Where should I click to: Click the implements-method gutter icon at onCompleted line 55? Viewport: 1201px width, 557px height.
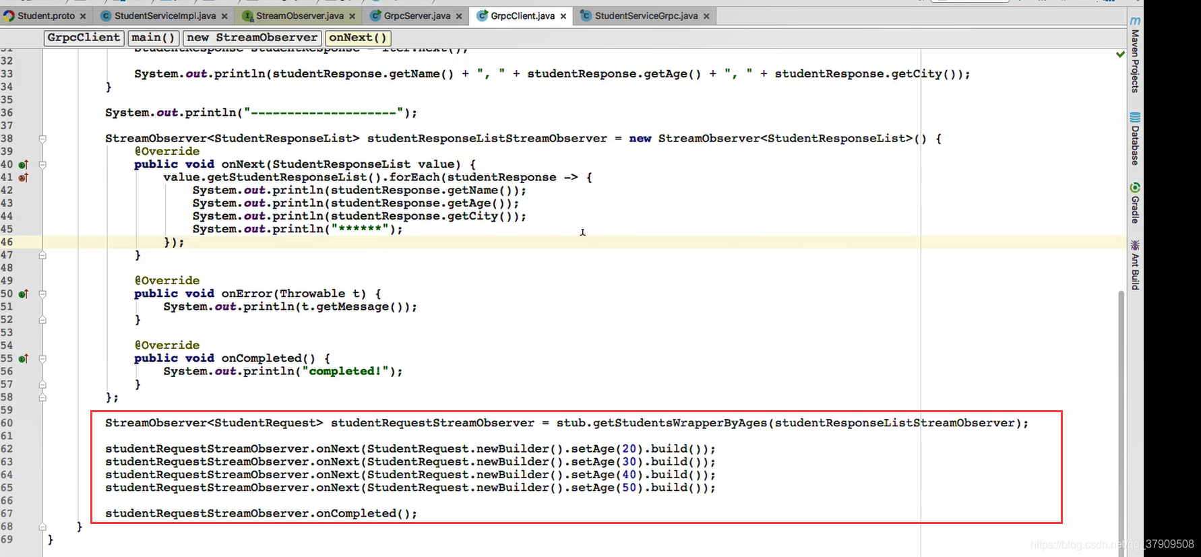click(x=23, y=358)
